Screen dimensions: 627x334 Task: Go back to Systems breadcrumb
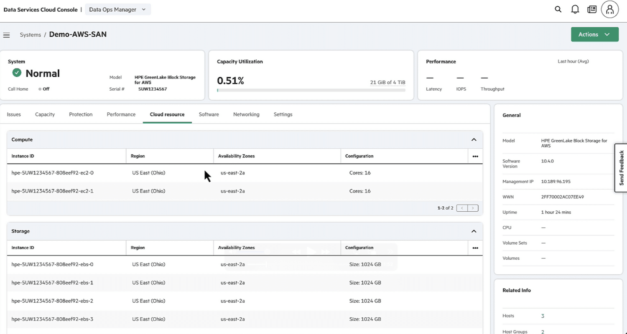31,35
